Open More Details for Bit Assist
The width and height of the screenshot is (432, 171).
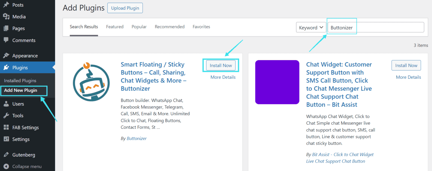click(x=408, y=77)
